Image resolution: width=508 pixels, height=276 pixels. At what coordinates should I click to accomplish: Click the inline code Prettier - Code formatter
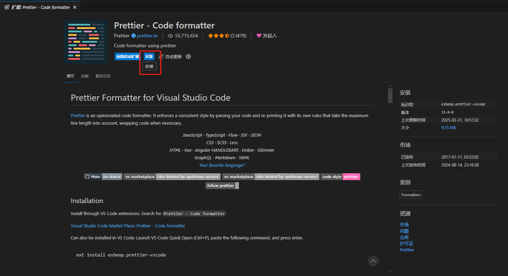[x=194, y=213]
